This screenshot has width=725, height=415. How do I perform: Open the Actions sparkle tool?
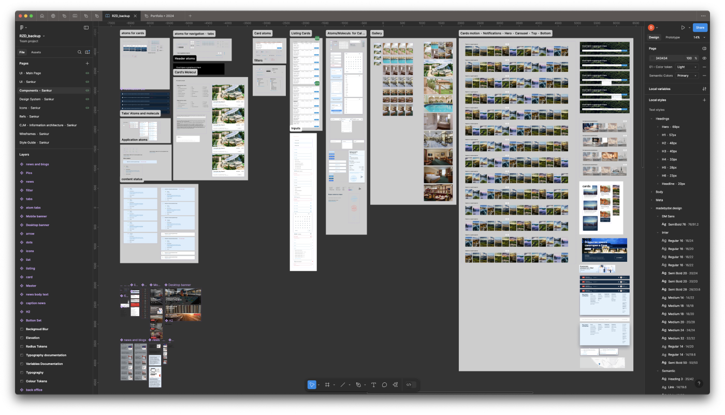click(395, 384)
